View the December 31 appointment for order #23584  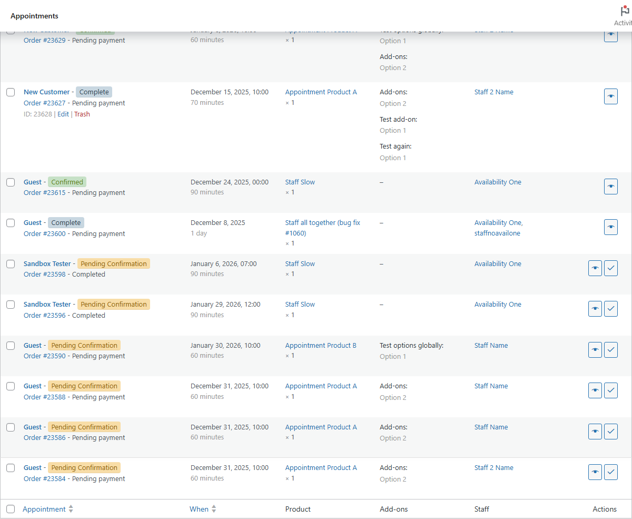595,472
